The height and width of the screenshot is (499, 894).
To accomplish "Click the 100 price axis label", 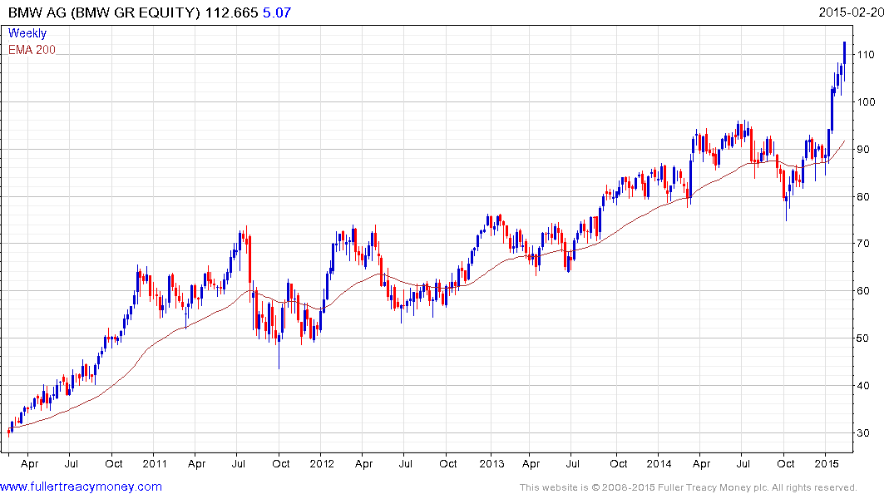I will click(x=866, y=102).
